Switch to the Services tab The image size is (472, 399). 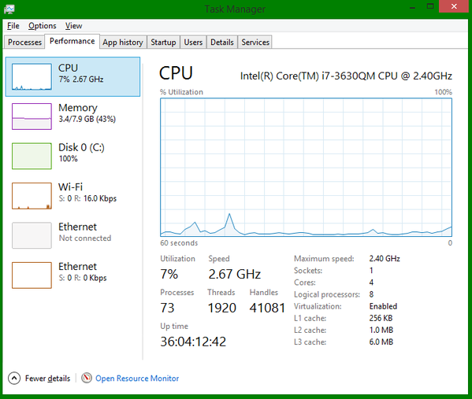(x=255, y=42)
